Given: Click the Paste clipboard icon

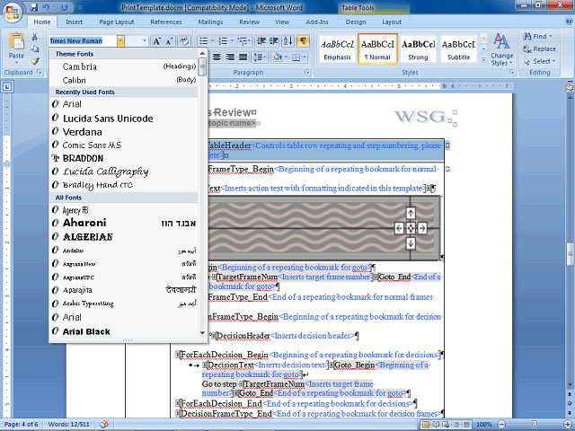Looking at the screenshot, I should 16,41.
